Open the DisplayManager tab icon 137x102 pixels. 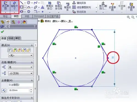(24, 22)
